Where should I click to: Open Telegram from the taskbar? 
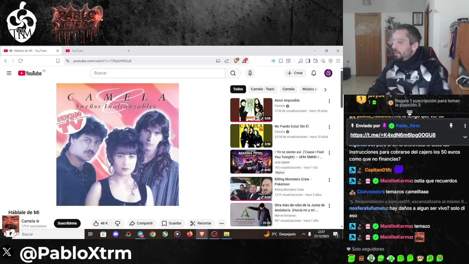[x=140, y=234]
